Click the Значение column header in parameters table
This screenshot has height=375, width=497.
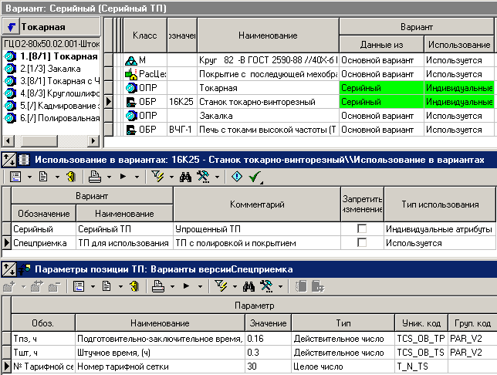pyautogui.click(x=268, y=323)
